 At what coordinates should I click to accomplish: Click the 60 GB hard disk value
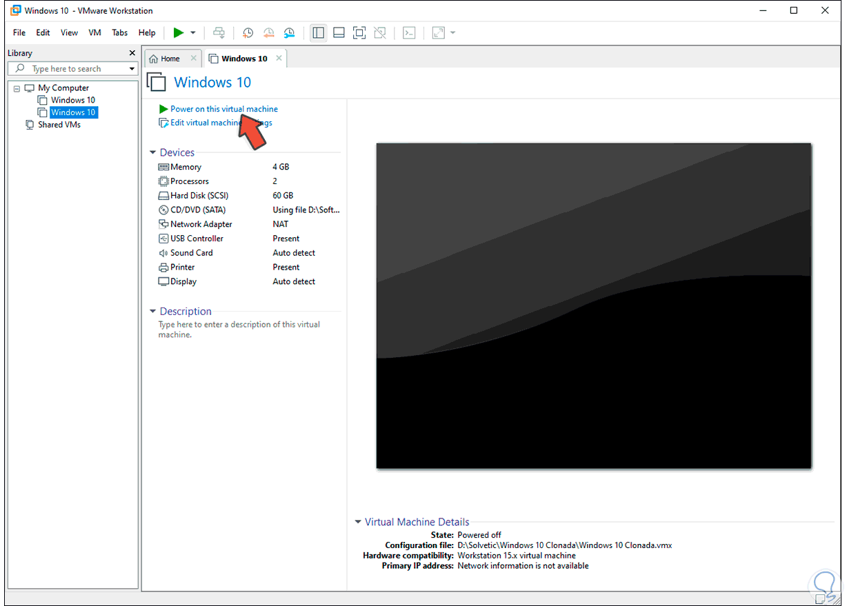(283, 196)
